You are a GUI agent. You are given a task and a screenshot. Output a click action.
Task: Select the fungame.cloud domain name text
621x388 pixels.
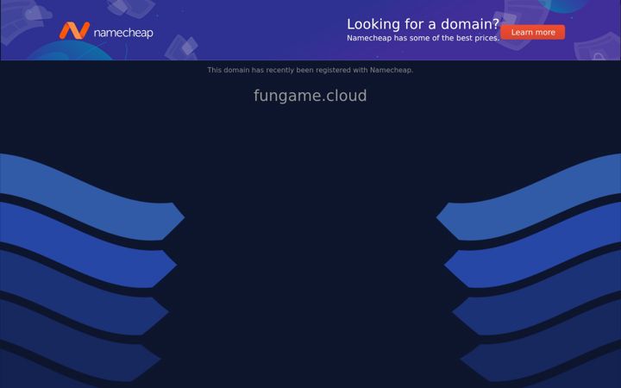310,96
